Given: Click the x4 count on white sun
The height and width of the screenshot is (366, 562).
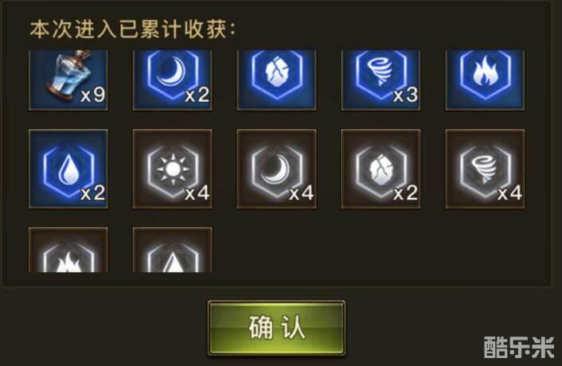Looking at the screenshot, I should [x=197, y=193].
